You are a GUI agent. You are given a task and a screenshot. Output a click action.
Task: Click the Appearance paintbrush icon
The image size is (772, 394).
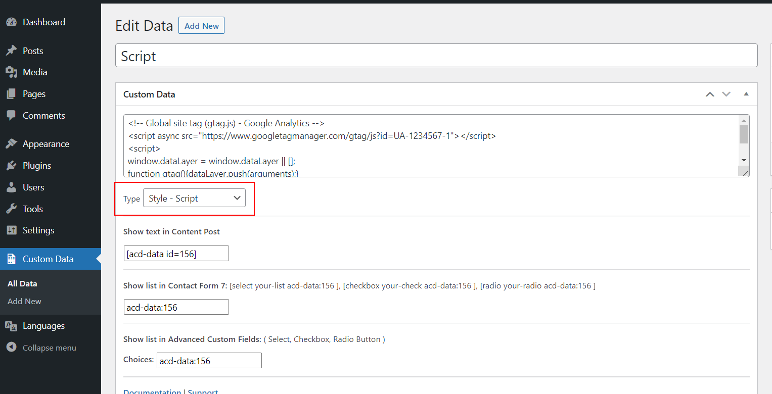tap(11, 144)
